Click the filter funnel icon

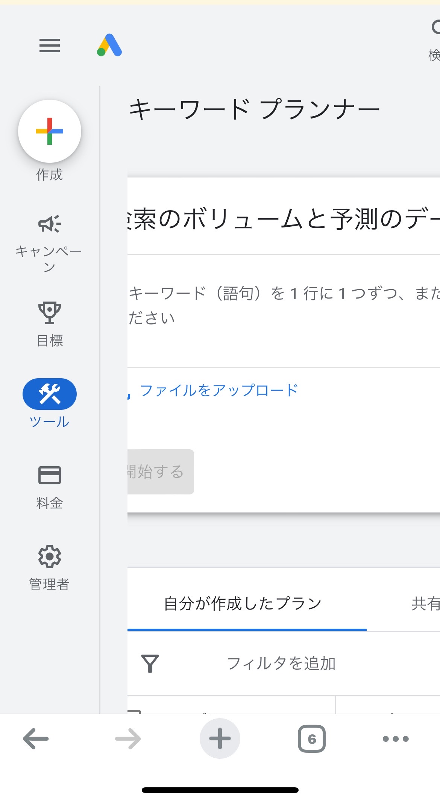pyautogui.click(x=150, y=663)
